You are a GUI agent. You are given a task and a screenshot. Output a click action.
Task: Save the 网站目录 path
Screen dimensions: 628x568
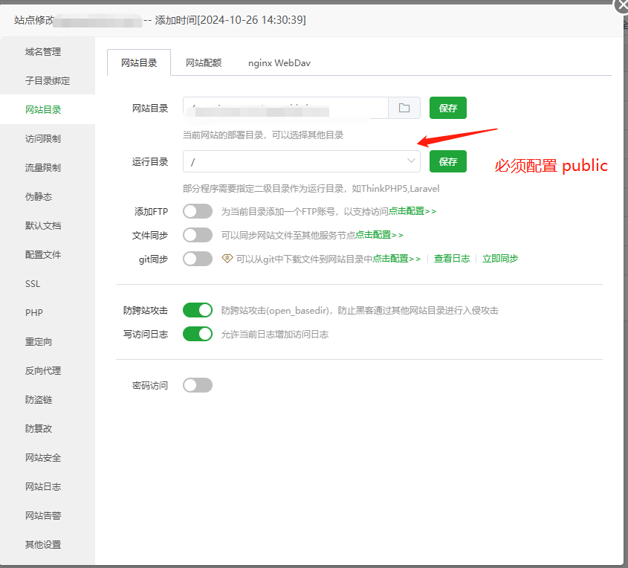[447, 108]
